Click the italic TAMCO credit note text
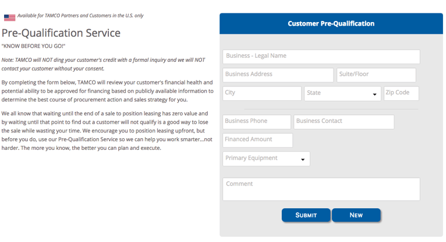Image resolution: width=446 pixels, height=242 pixels. click(x=103, y=64)
